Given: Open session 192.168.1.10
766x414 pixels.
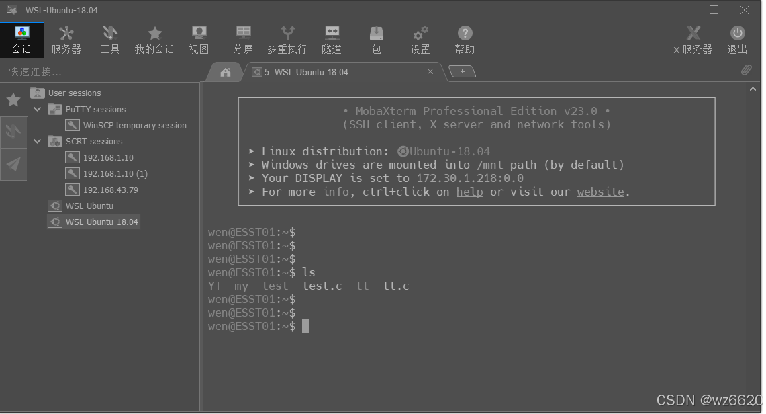Looking at the screenshot, I should point(99,157).
